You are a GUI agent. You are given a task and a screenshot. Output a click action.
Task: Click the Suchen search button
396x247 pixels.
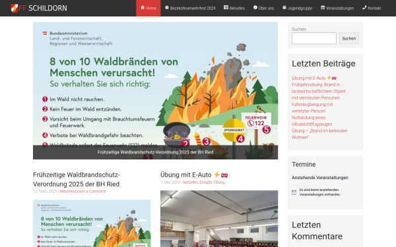348,38
